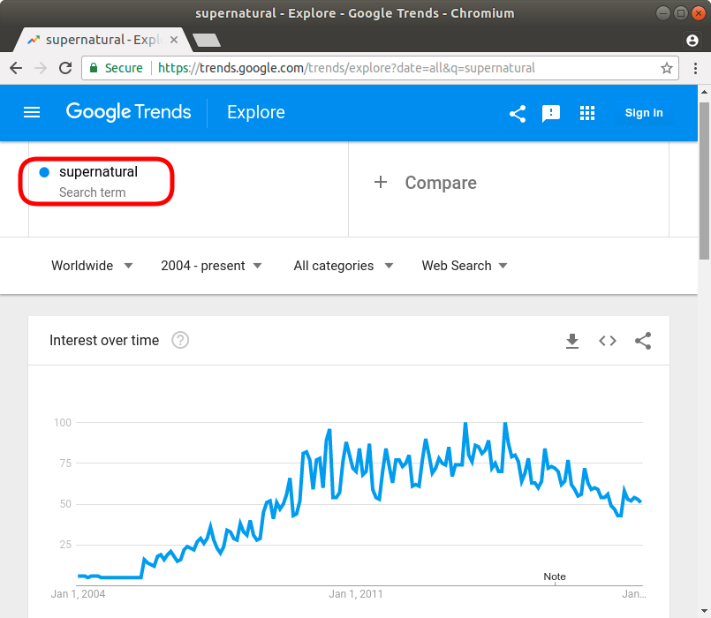Share the Interest over time chart

[x=643, y=341]
